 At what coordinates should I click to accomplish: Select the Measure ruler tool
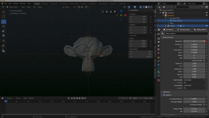[x=4, y=51]
